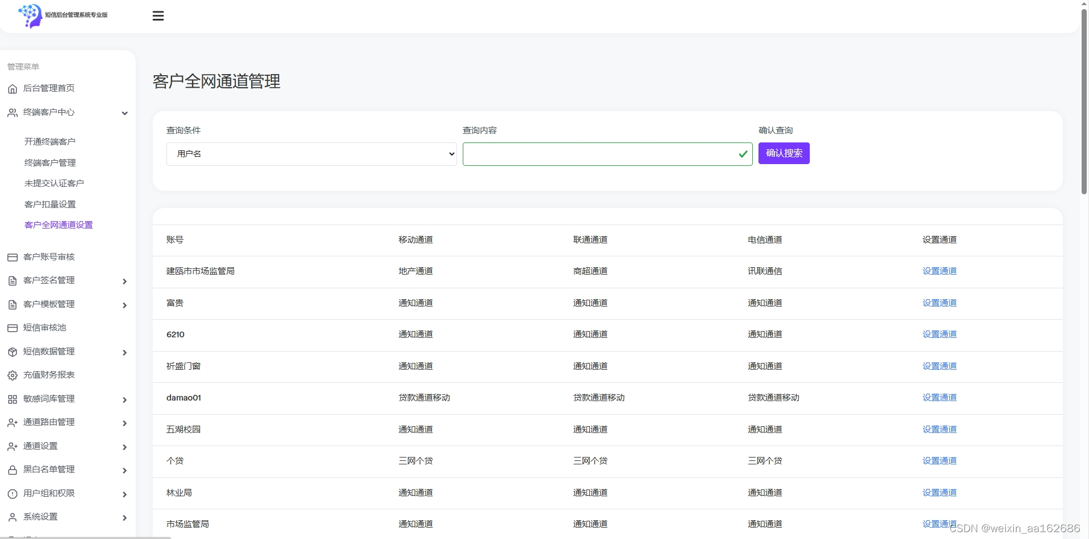Open 开通终端客户 submenu item
The height and width of the screenshot is (539, 1089).
coord(50,141)
